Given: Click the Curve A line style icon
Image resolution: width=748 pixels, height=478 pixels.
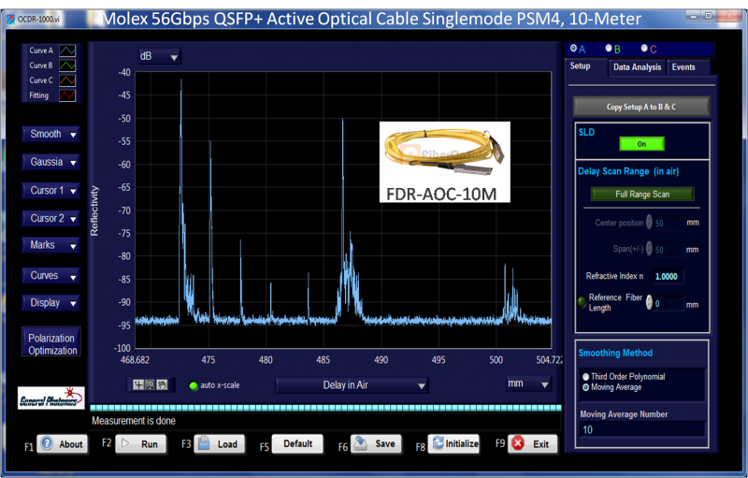Looking at the screenshot, I should coord(67,51).
